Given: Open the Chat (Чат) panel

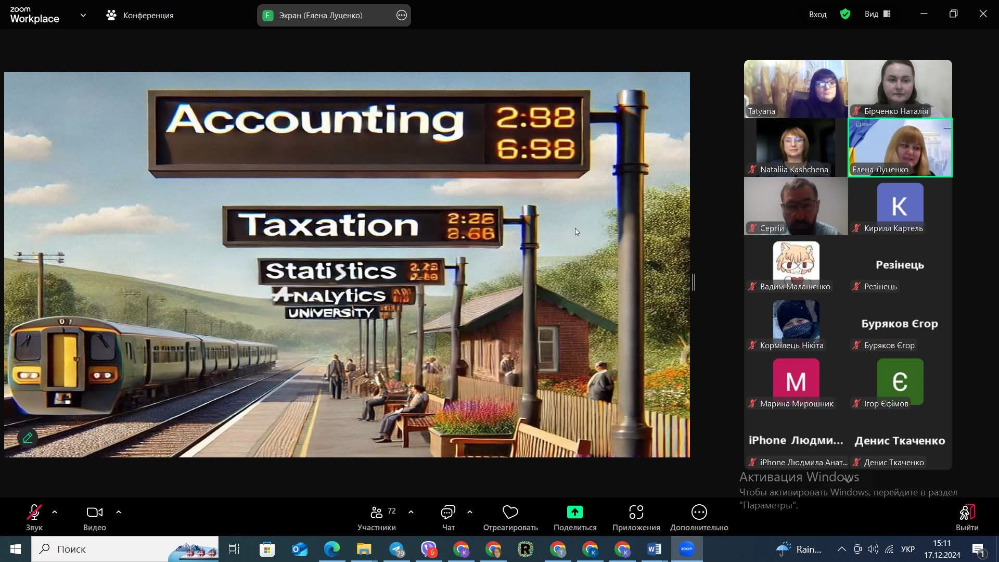Looking at the screenshot, I should (x=448, y=513).
